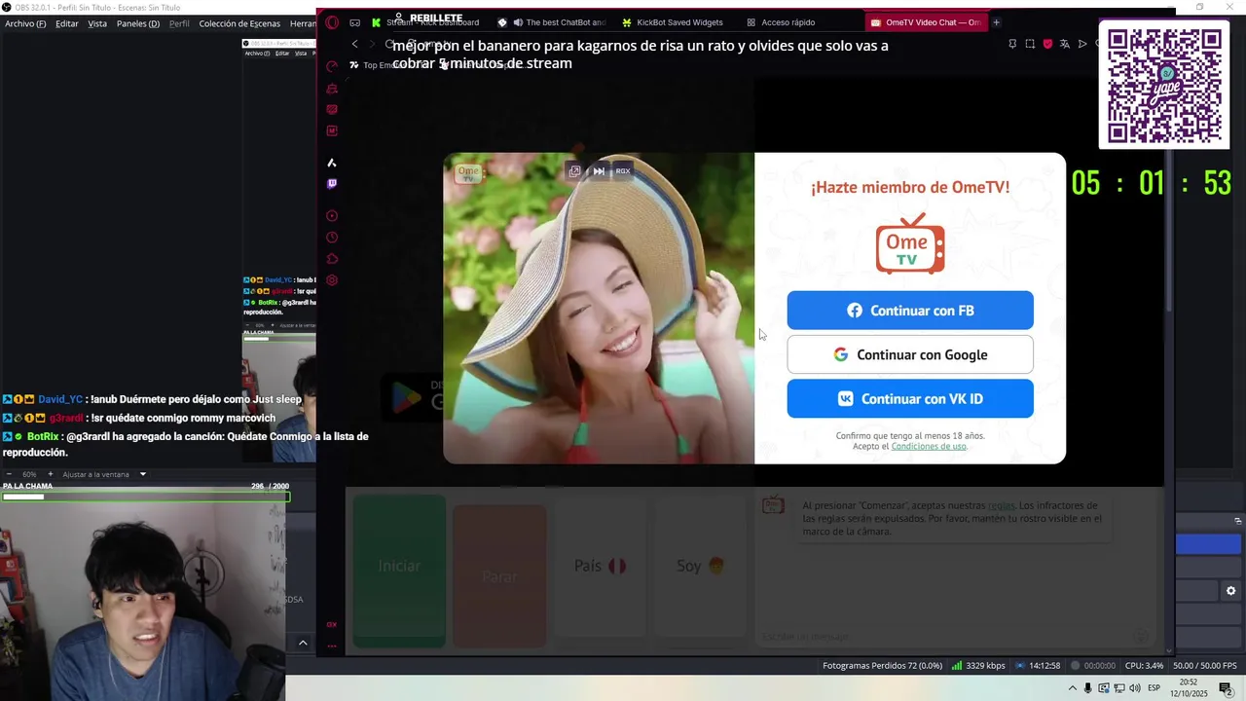Click the play/send icon in browser toolbar

click(1082, 44)
